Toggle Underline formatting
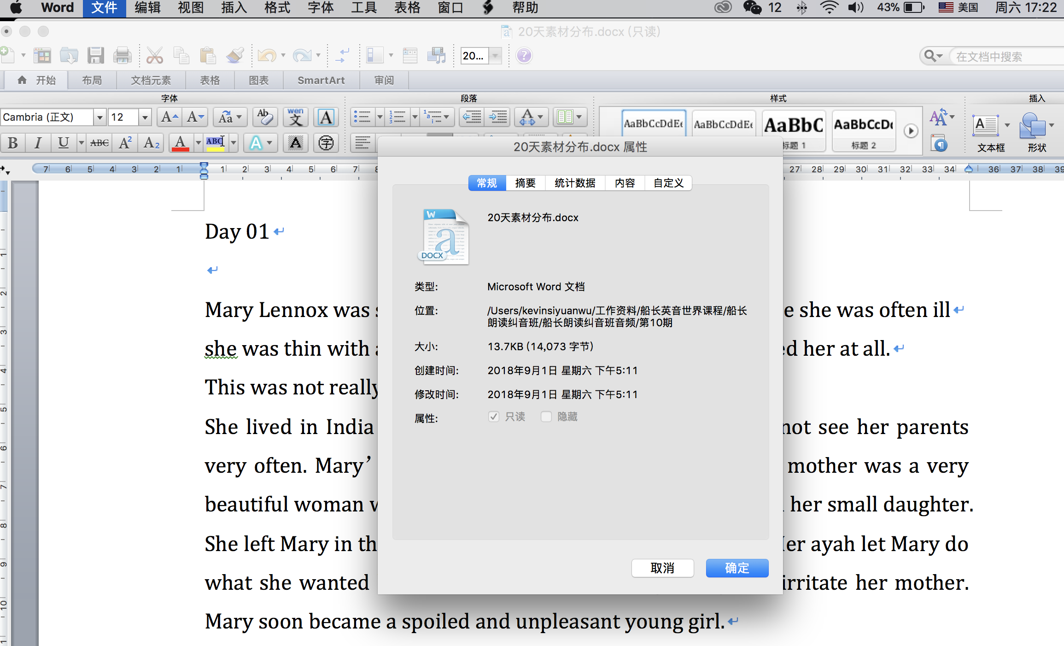This screenshot has width=1064, height=646. pos(63,143)
